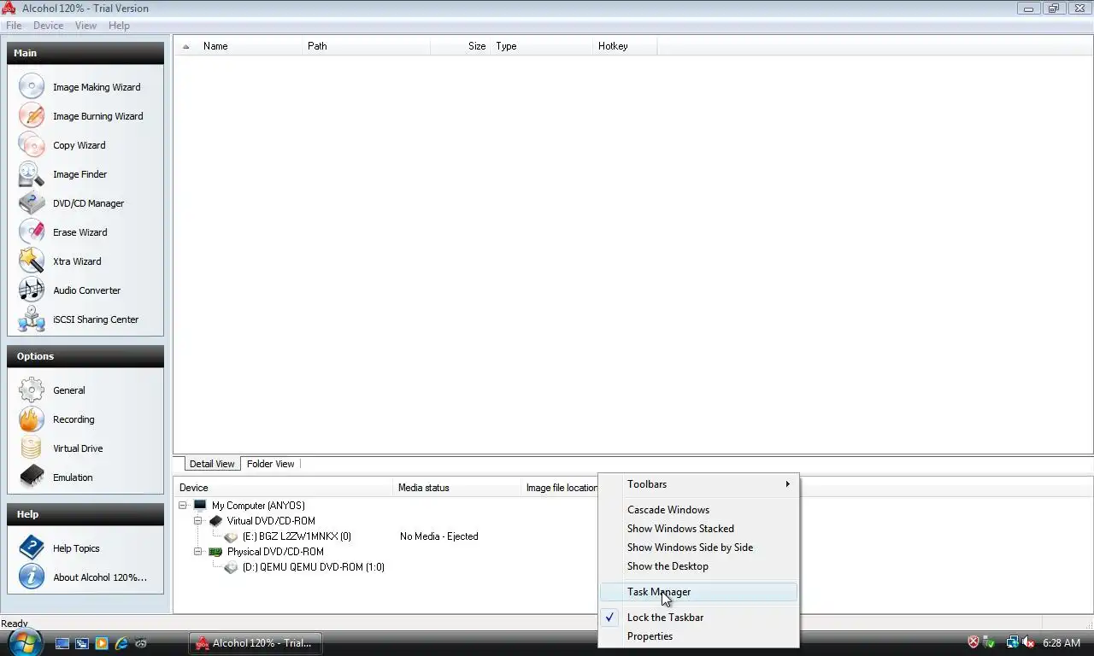Open iSCSI Sharing Center network icon

coord(32,319)
